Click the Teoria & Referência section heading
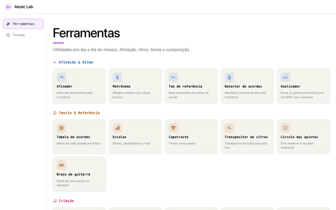 tap(79, 113)
